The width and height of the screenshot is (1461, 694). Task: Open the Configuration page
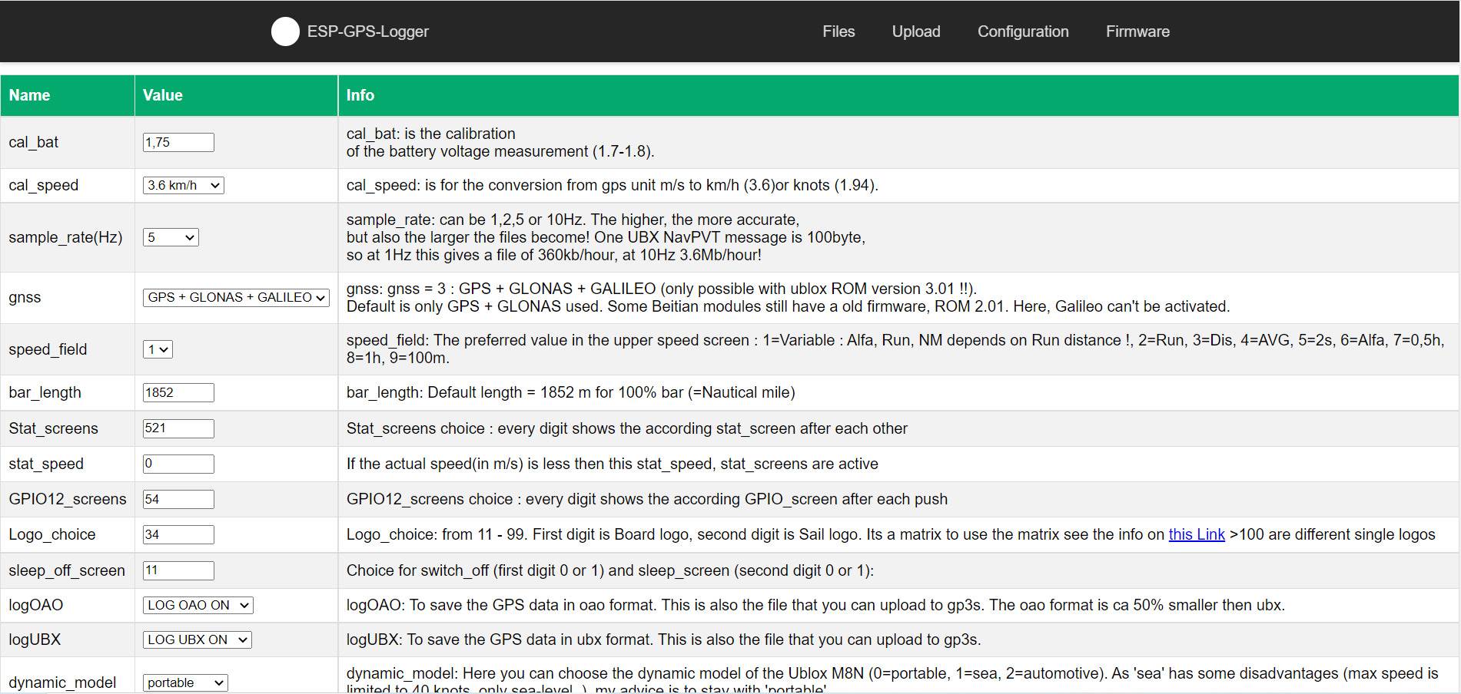1022,31
